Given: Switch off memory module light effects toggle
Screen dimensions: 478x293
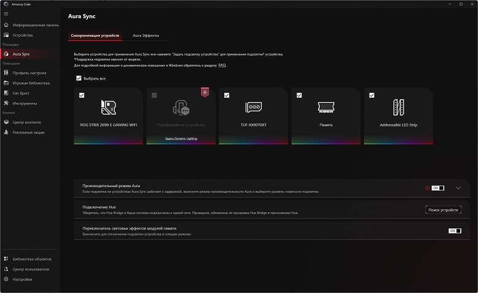Looking at the screenshot, I should 455,231.
